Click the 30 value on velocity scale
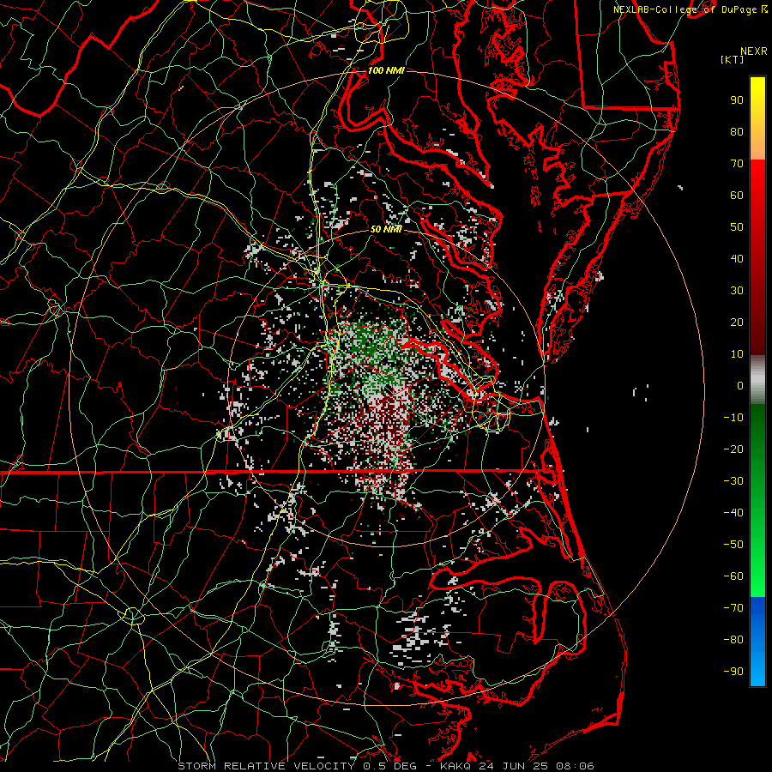The image size is (772, 772). click(737, 291)
